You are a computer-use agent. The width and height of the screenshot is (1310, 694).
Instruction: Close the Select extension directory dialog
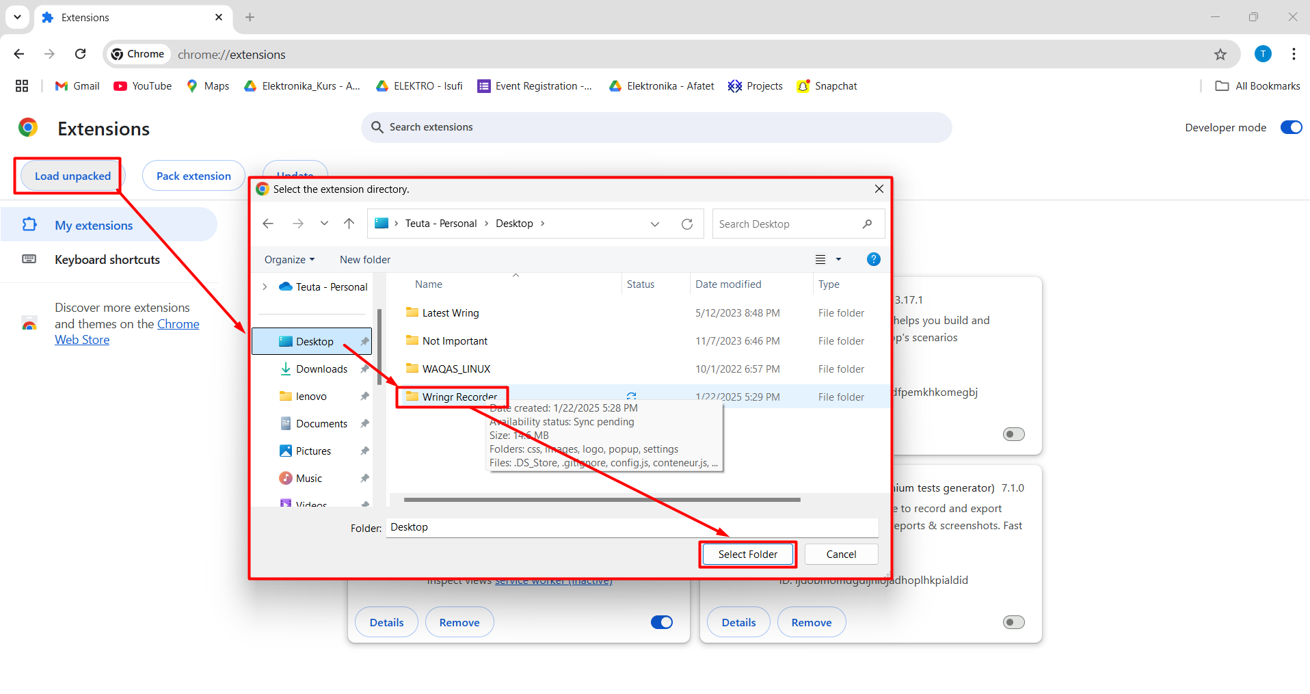click(879, 189)
